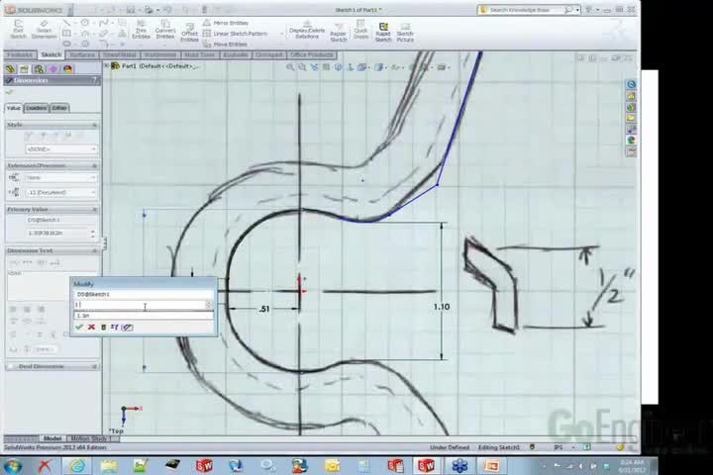This screenshot has width=713, height=475.
Task: Enable the Dual Dimension checkbox
Action: pos(11,366)
